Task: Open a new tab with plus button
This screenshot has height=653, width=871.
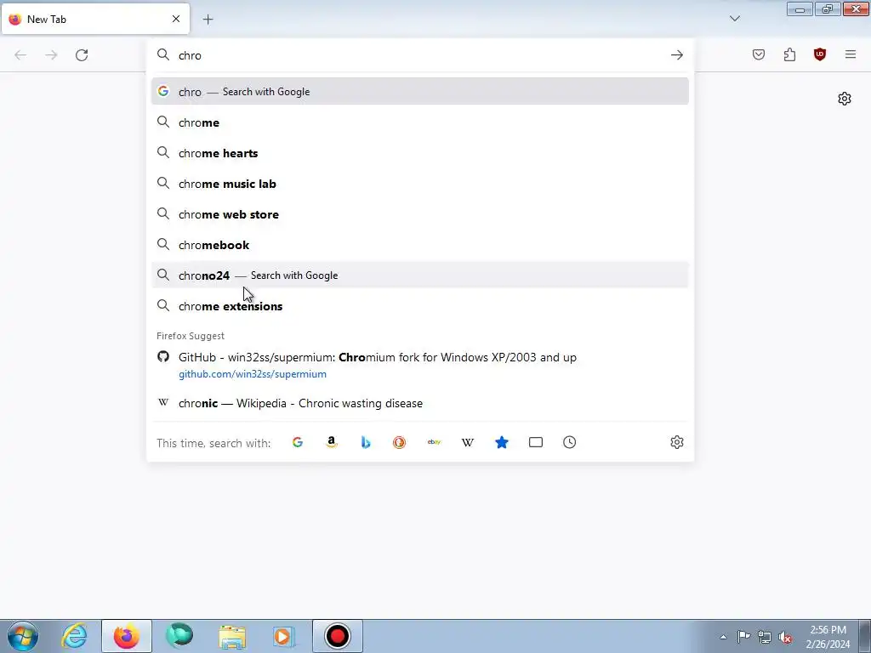Action: pos(208,20)
